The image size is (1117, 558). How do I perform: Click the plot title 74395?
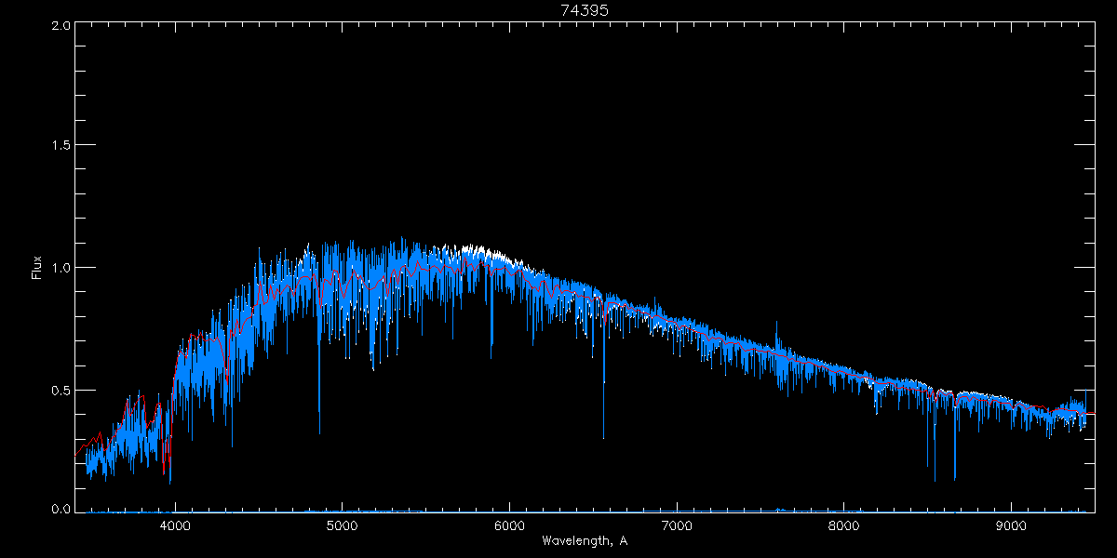click(x=584, y=10)
